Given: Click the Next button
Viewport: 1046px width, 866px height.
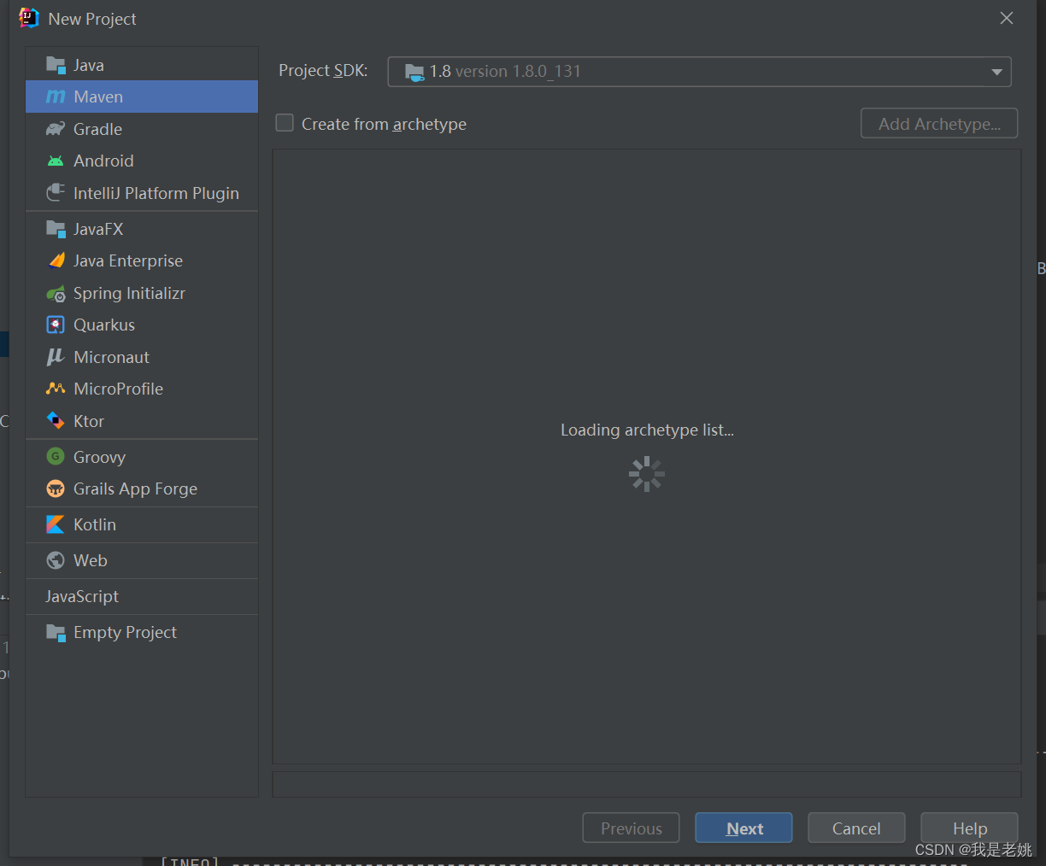Looking at the screenshot, I should [x=743, y=828].
